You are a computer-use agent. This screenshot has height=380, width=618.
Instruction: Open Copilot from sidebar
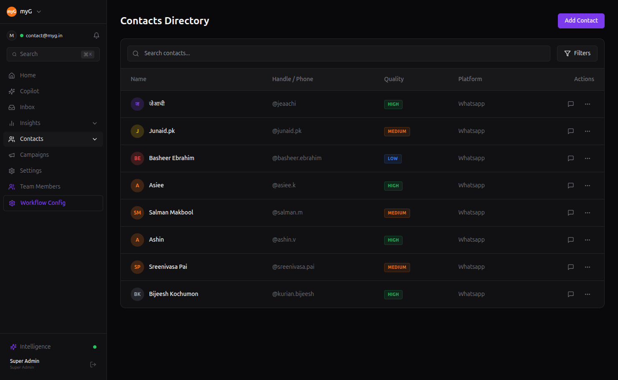53,91
